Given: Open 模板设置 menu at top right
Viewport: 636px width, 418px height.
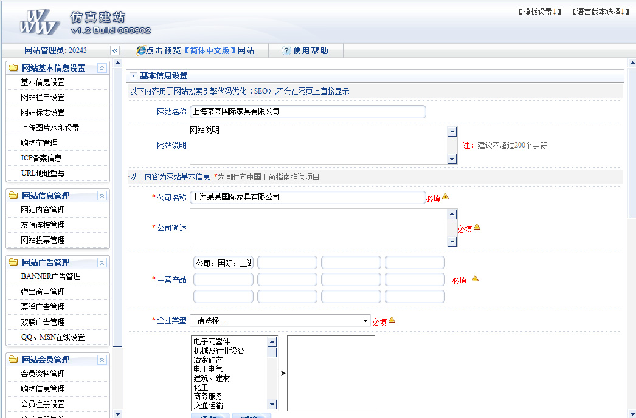Looking at the screenshot, I should 539,12.
